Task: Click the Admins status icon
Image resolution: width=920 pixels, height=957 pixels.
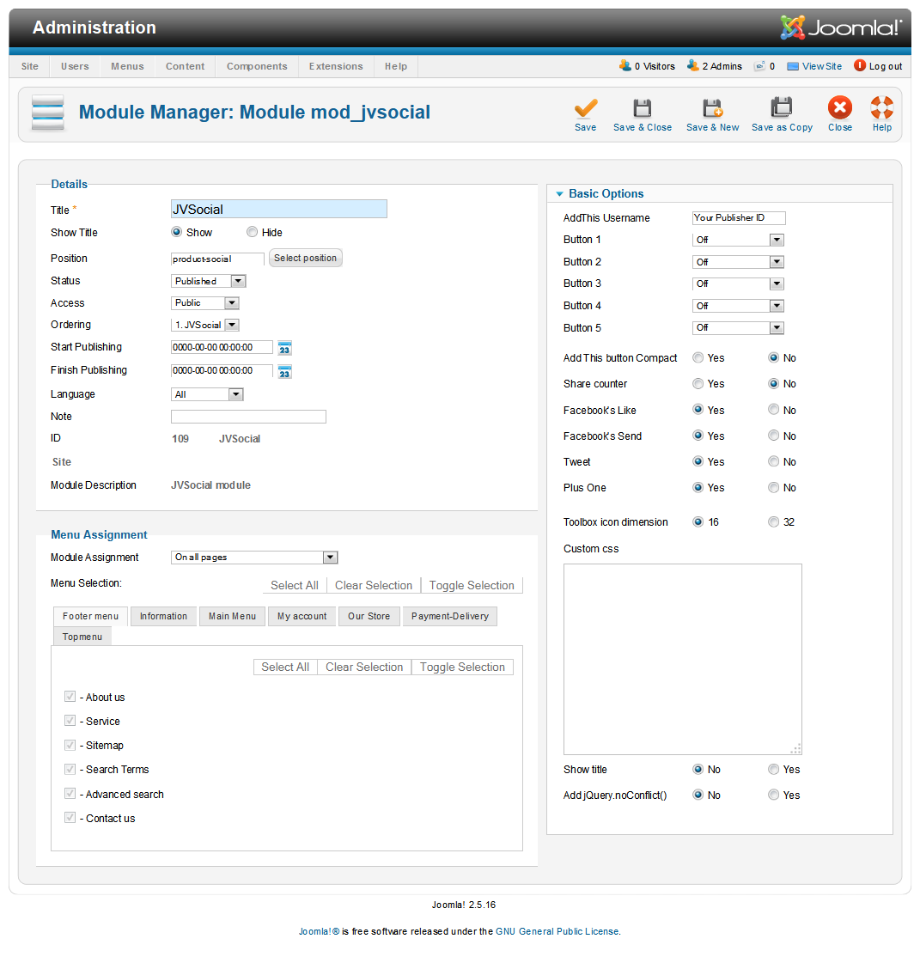Action: (x=693, y=65)
